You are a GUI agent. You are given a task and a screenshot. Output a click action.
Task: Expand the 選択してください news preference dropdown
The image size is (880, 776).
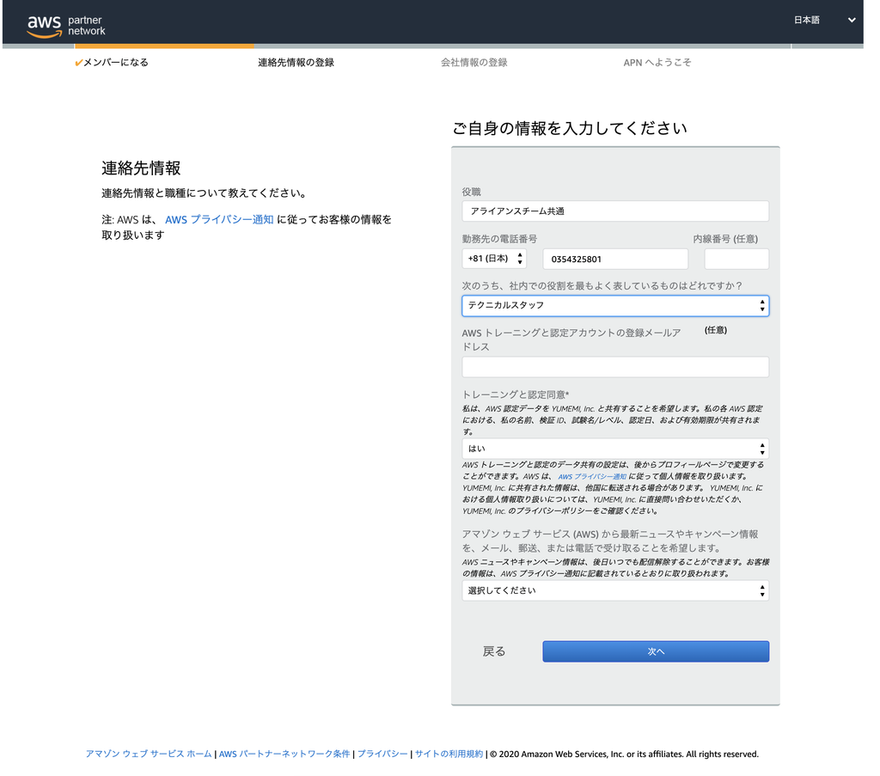(x=614, y=590)
